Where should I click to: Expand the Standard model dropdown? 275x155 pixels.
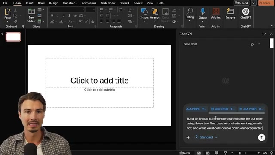coord(206,137)
